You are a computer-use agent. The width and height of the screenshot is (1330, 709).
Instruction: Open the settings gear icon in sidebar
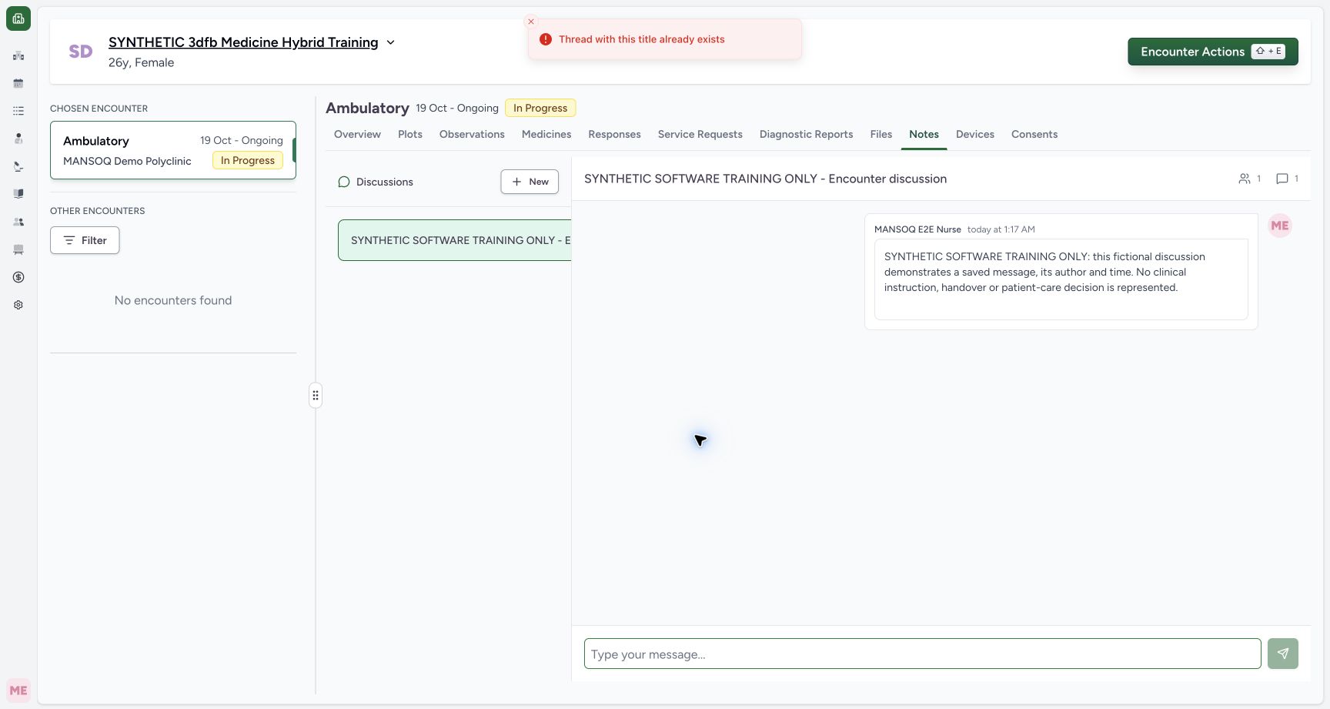click(18, 305)
